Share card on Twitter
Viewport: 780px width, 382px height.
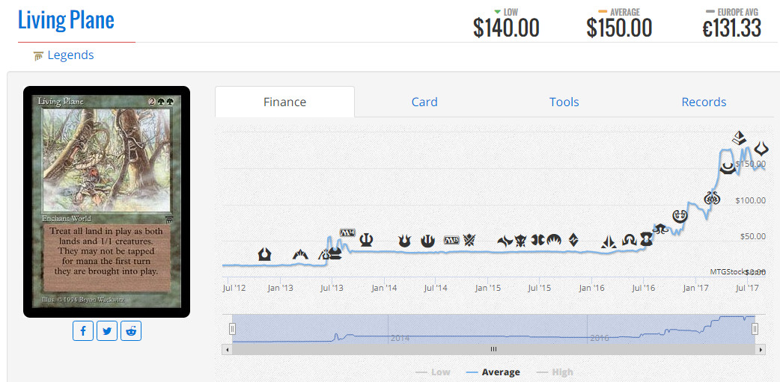(107, 331)
